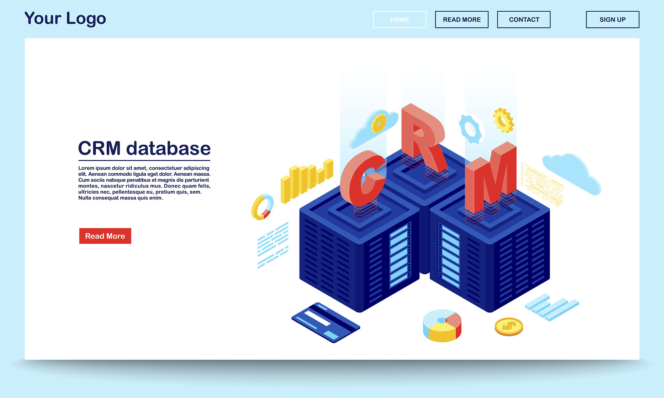Click the blue credit card icon
664x398 pixels.
(x=326, y=323)
